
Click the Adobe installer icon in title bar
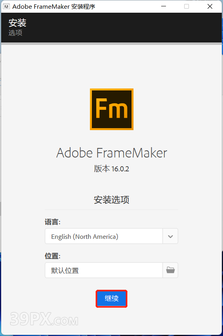(x=6, y=7)
